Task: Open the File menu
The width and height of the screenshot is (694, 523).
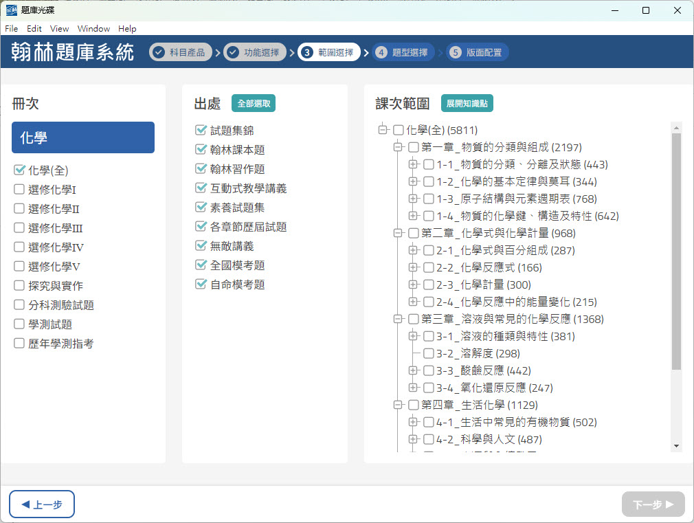Action: click(12, 29)
